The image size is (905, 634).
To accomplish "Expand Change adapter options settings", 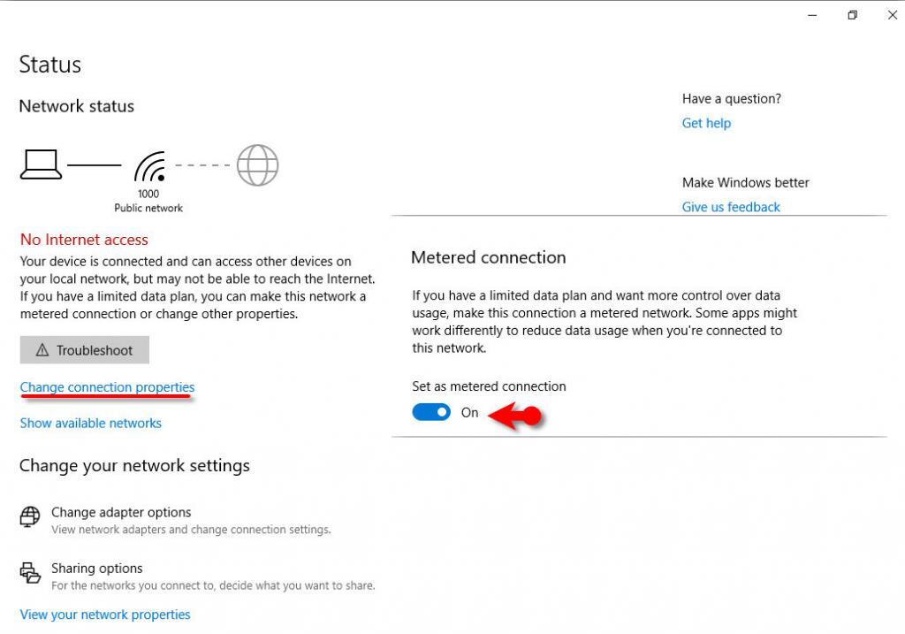I will (x=121, y=512).
